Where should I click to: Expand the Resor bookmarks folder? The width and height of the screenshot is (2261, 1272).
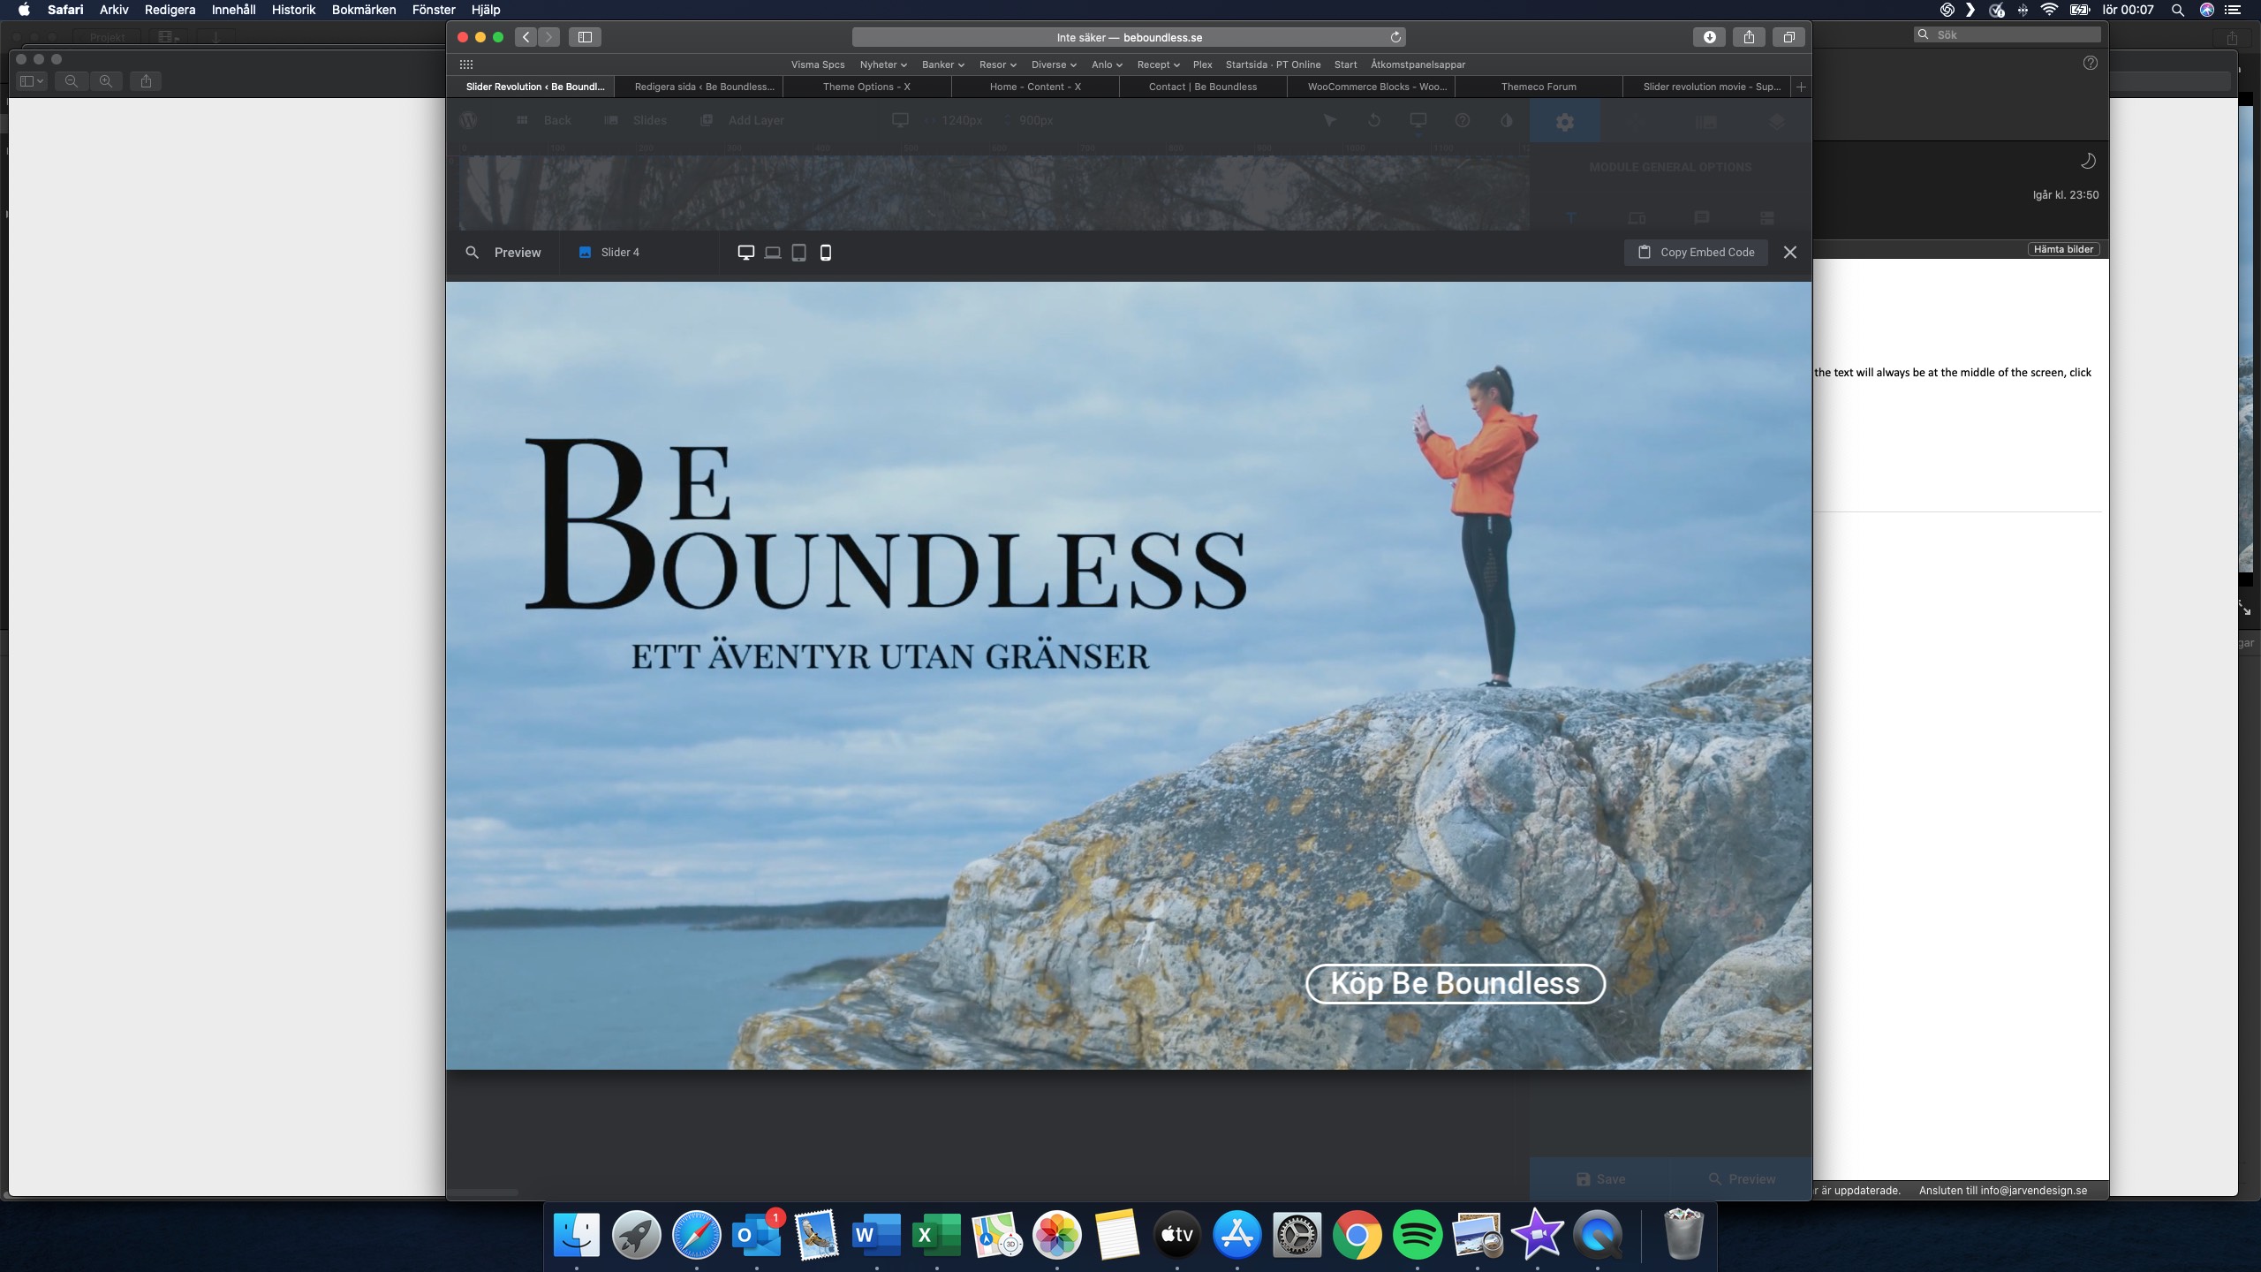[x=998, y=64]
